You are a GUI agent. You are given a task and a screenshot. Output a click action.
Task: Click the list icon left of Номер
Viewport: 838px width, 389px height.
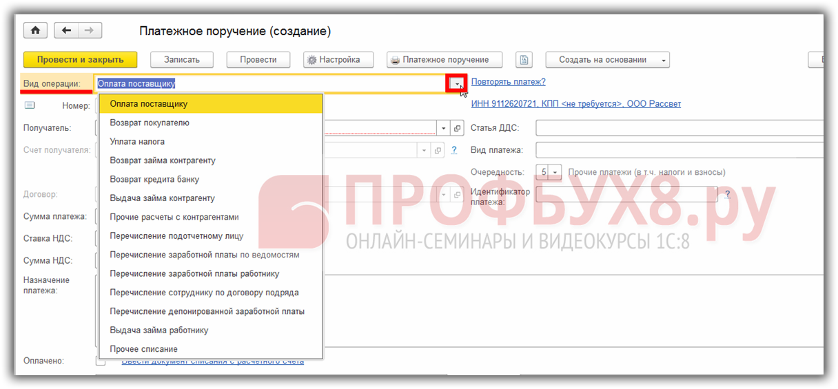(x=30, y=105)
